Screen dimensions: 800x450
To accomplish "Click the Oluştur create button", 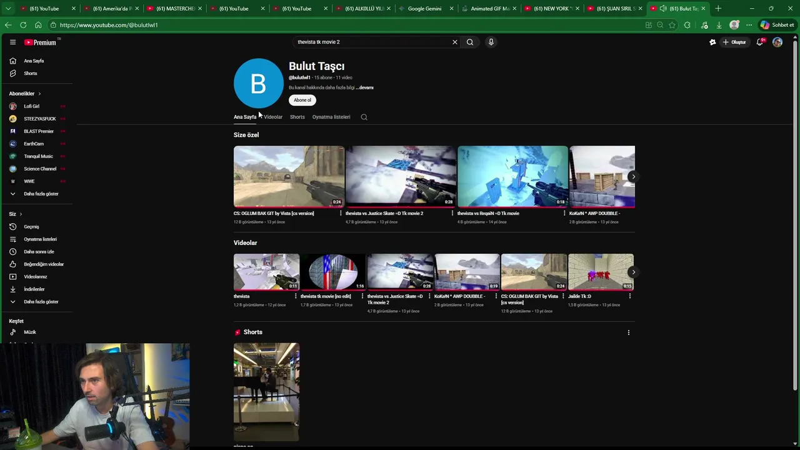I will [735, 42].
